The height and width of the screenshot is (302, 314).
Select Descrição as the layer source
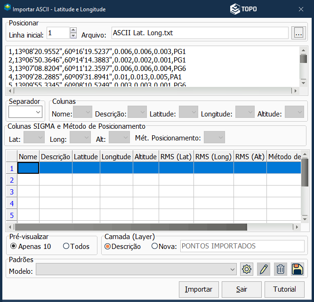108,246
